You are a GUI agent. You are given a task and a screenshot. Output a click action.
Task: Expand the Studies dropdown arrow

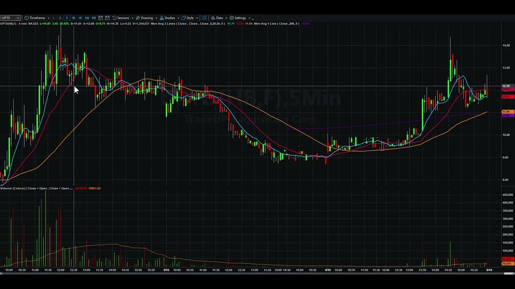(x=178, y=18)
